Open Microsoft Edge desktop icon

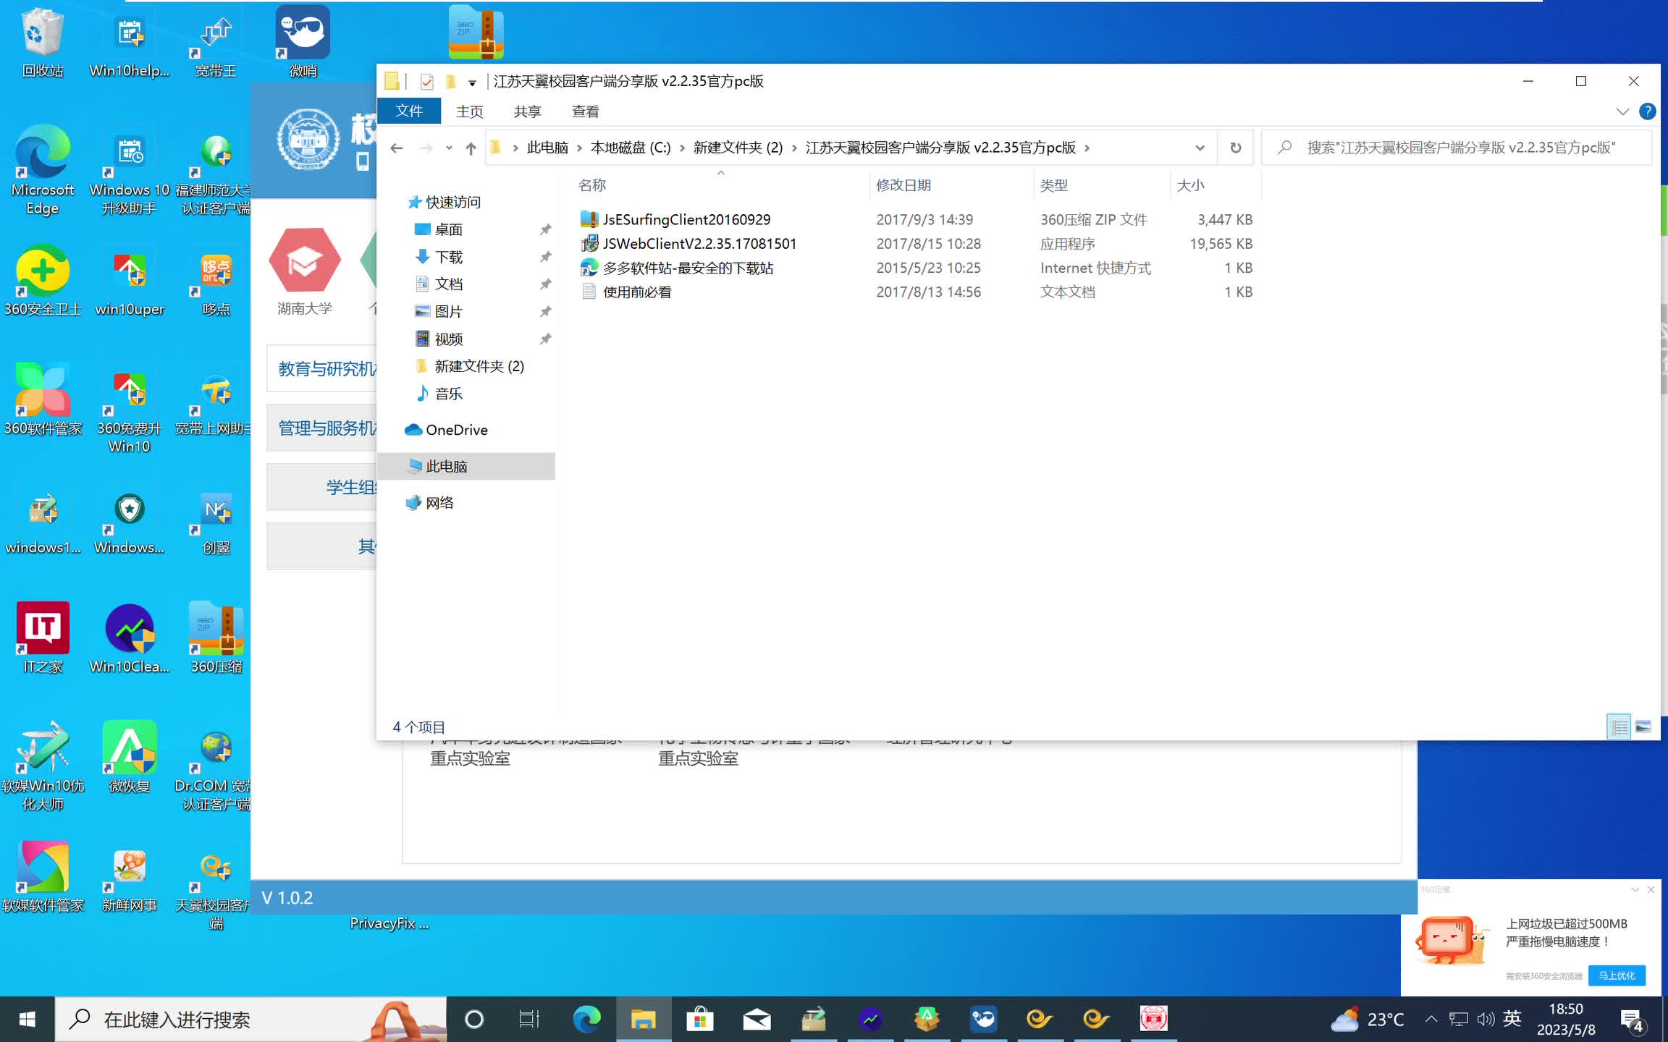click(x=43, y=171)
